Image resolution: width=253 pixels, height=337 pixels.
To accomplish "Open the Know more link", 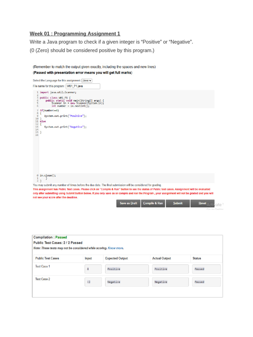I will 116,248.
